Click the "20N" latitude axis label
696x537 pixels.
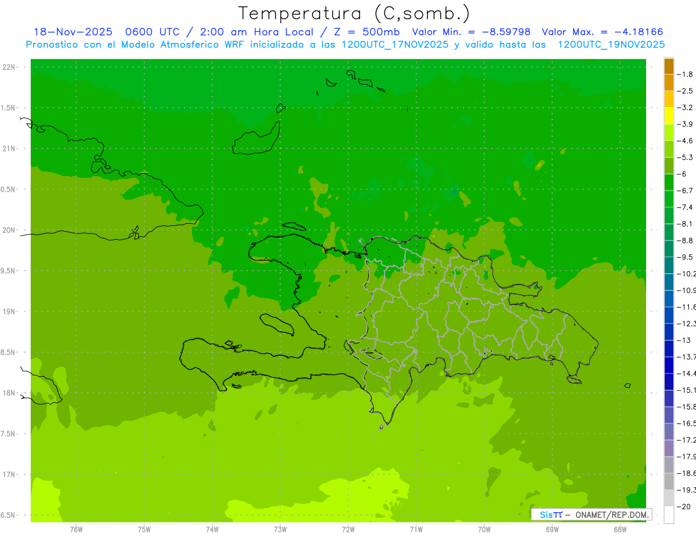click(10, 230)
